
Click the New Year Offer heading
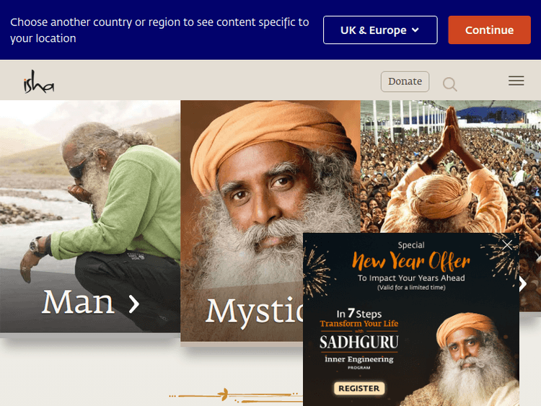coord(411,261)
